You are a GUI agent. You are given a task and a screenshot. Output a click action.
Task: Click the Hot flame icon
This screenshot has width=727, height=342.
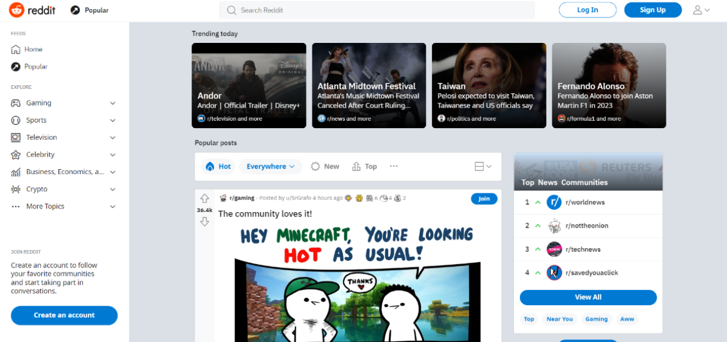coord(210,166)
